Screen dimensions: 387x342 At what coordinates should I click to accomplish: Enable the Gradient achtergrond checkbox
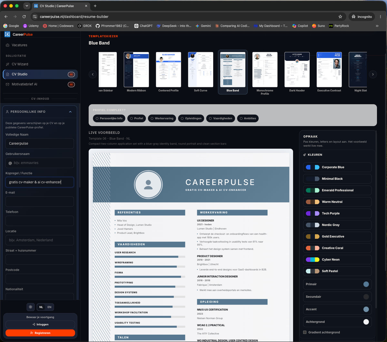(305, 332)
